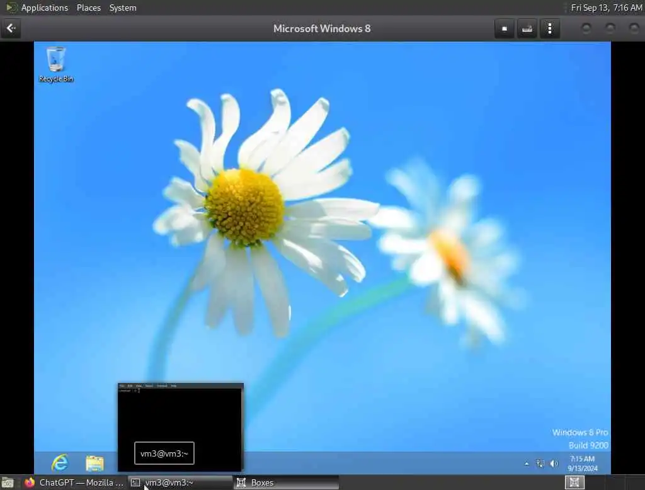645x490 pixels.
Task: Click the Boxes icon in the workspace switcher
Action: point(574,482)
